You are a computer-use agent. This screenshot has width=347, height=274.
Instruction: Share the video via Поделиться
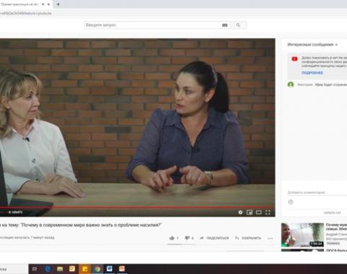coord(214,238)
